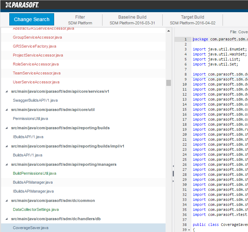
Task: Click the Parasoft logo
Action: (22, 5)
